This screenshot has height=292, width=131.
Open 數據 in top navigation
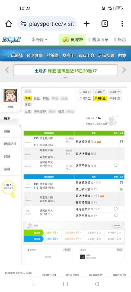[x=122, y=55]
